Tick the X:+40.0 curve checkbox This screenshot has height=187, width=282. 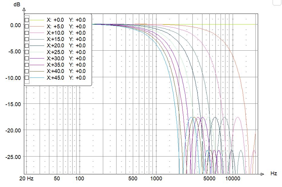pos(27,71)
